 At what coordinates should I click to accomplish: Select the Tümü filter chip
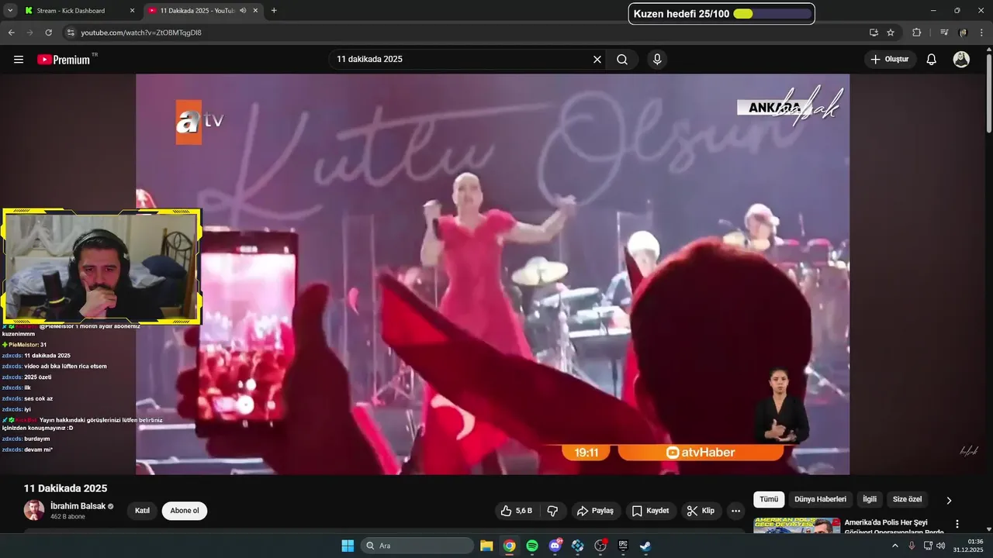coord(769,500)
